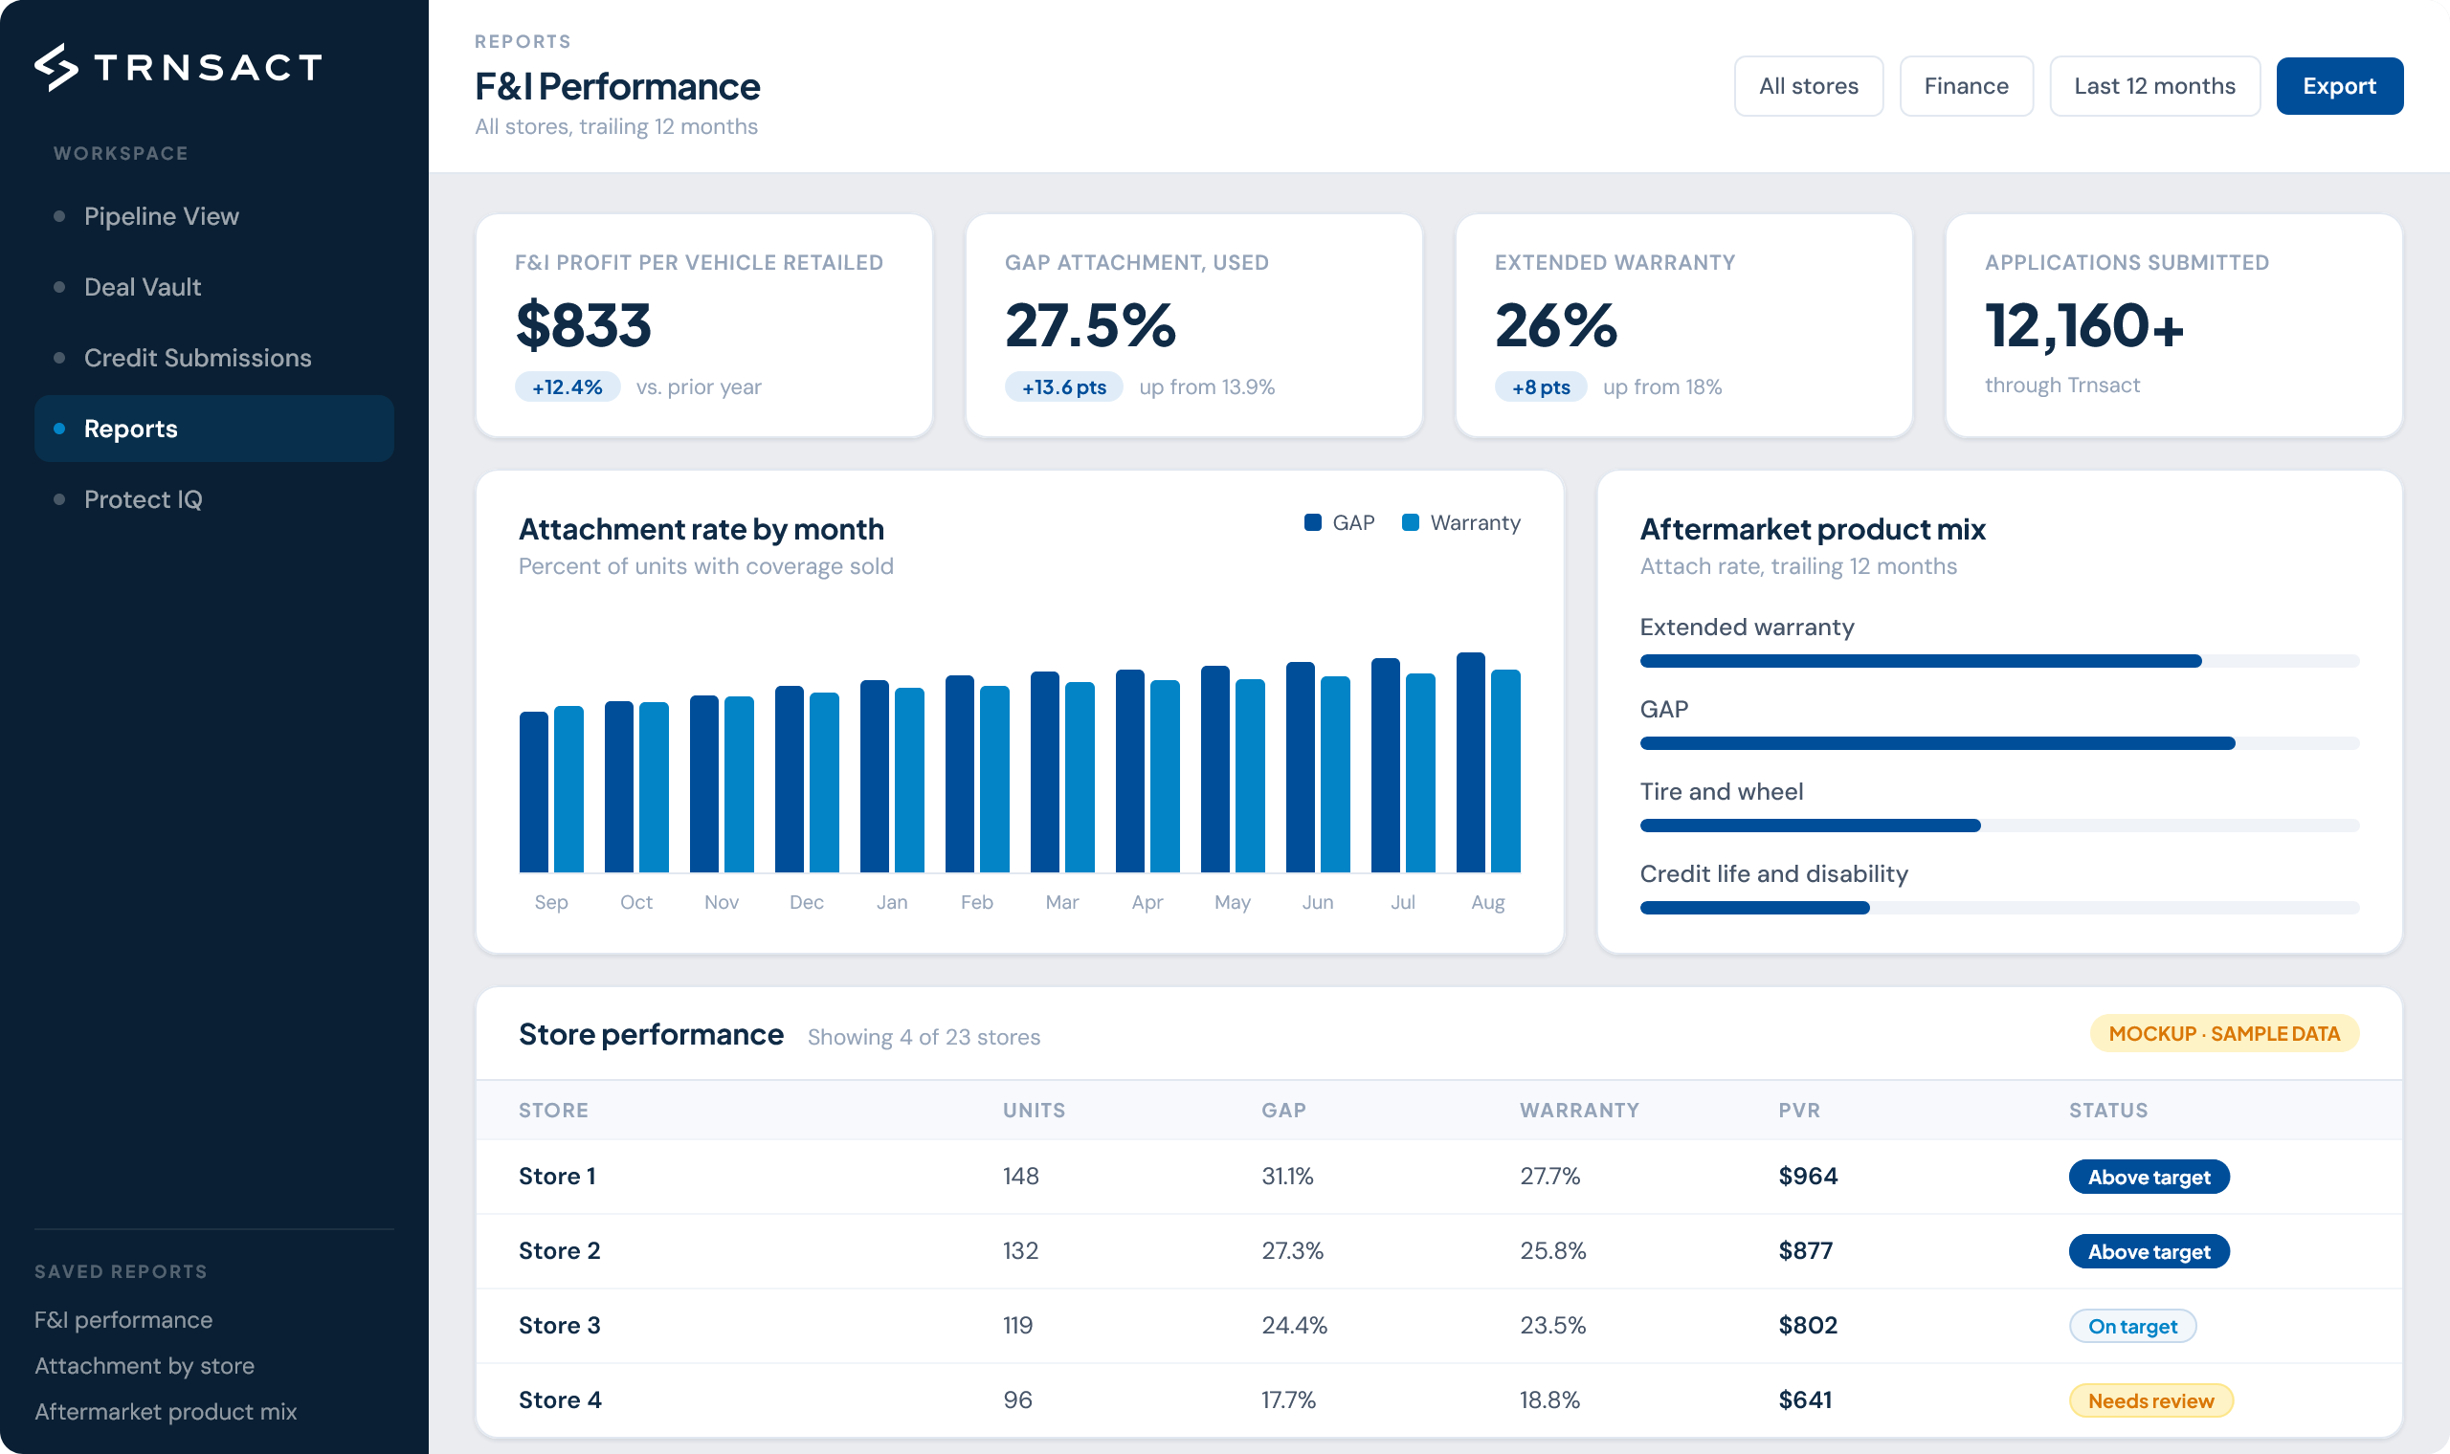The width and height of the screenshot is (2450, 1454).
Task: Click the Extended warranty progress bar
Action: coord(1999,661)
